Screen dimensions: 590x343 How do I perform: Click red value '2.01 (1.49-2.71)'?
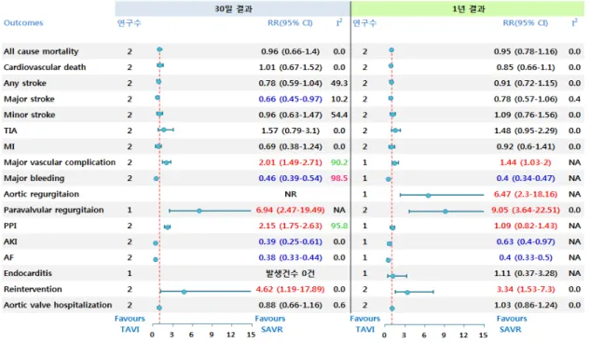(x=290, y=162)
